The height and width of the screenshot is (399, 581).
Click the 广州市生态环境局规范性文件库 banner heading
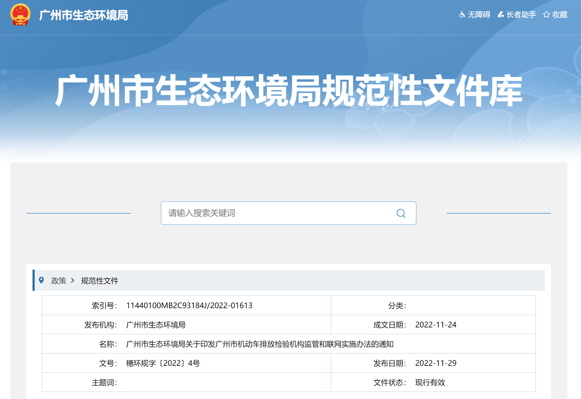click(x=289, y=91)
